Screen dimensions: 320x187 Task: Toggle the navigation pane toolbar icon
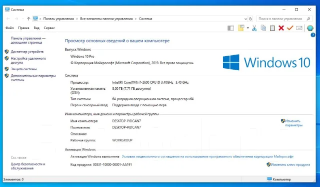[x=230, y=28]
